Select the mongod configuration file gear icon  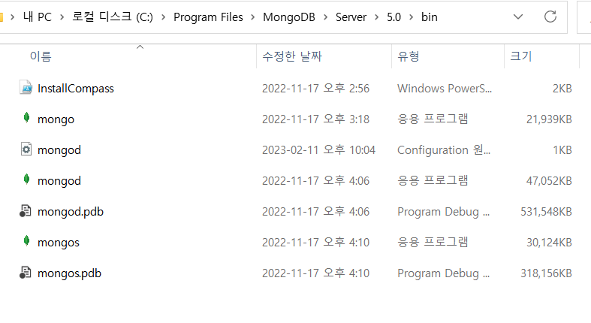[26, 149]
